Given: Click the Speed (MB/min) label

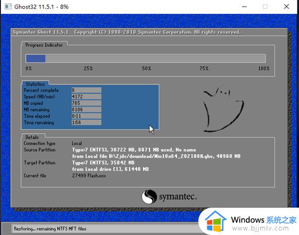Looking at the screenshot, I should [x=39, y=97].
